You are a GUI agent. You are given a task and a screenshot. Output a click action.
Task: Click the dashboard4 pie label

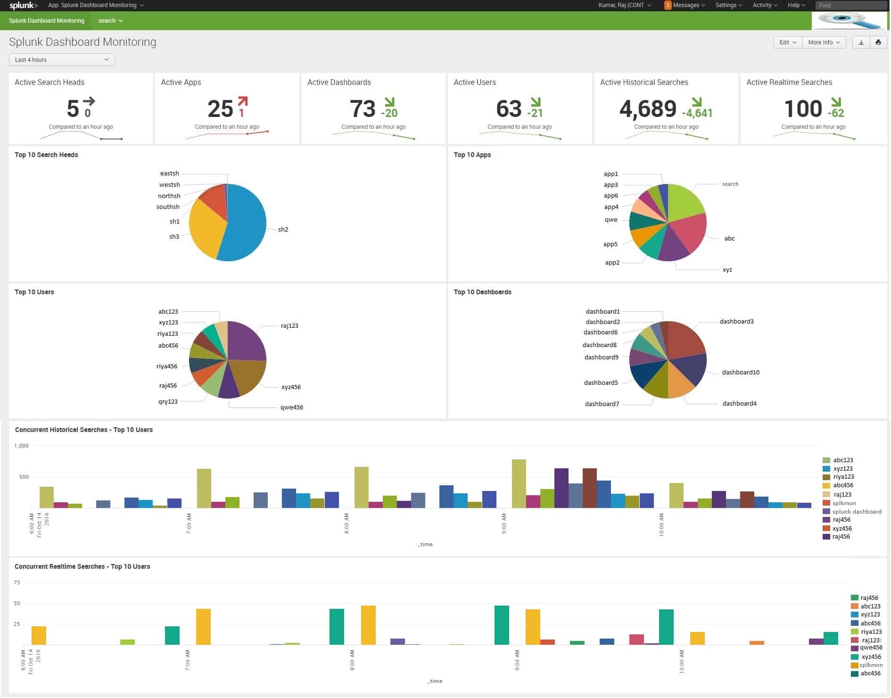tap(740, 404)
